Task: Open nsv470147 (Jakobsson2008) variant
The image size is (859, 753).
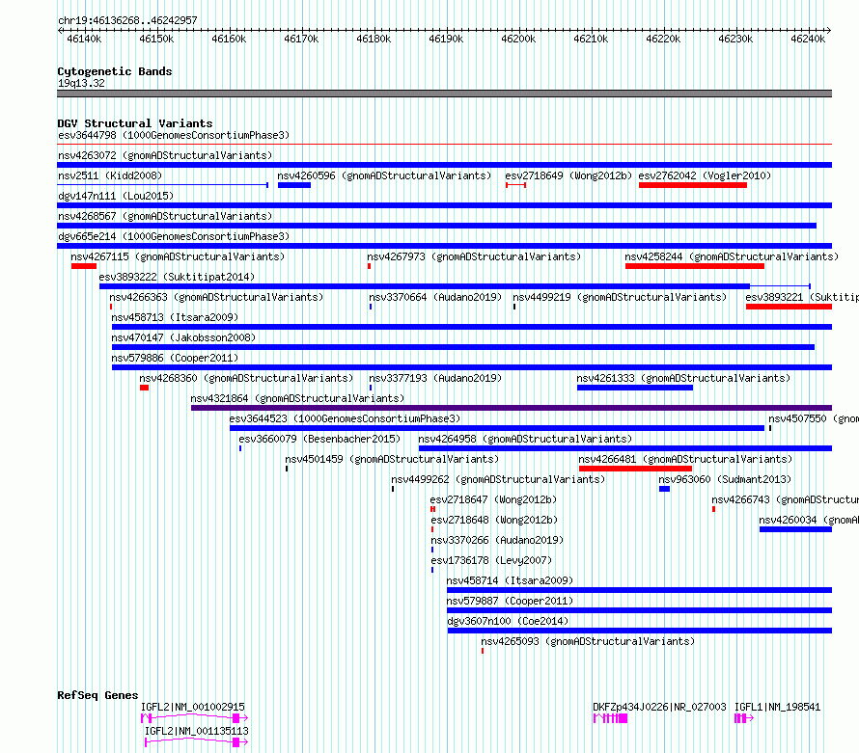Action: 183,337
